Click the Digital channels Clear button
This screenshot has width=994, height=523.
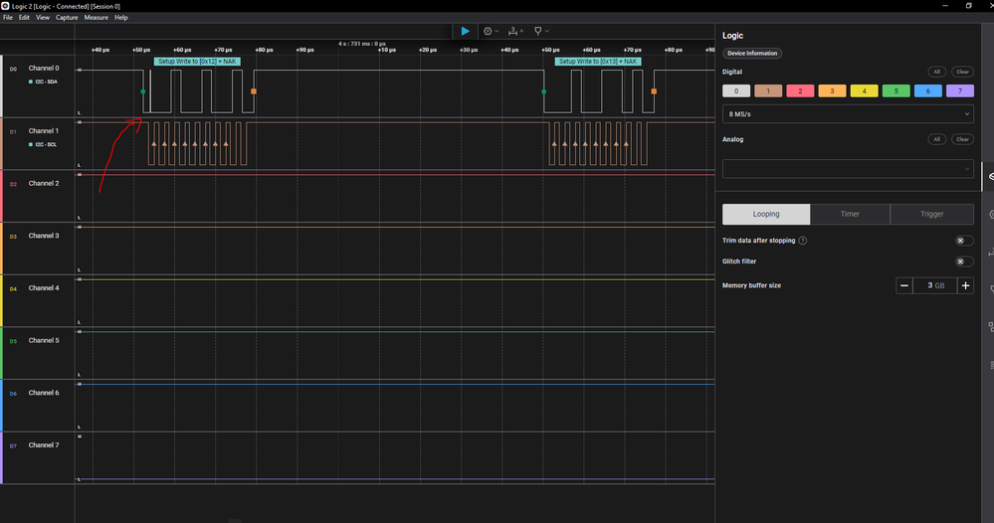(x=962, y=72)
